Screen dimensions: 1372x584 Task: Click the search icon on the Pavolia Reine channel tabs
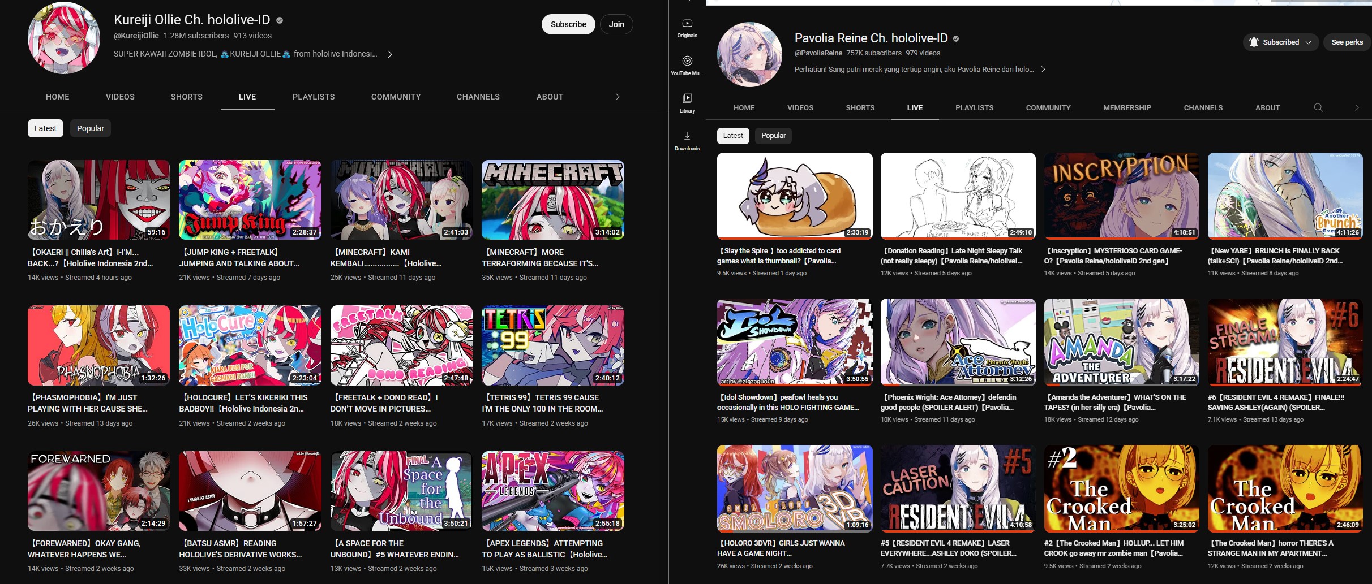[1318, 107]
